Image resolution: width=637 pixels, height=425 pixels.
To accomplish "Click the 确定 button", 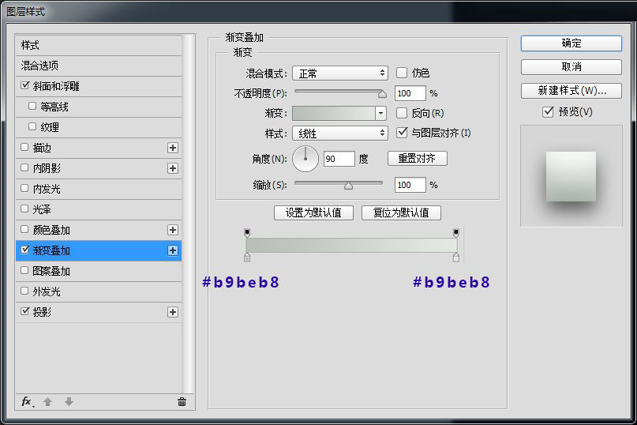I will (x=571, y=43).
